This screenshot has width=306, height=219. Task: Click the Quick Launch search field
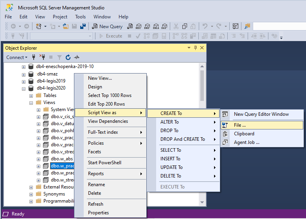pos(279,26)
